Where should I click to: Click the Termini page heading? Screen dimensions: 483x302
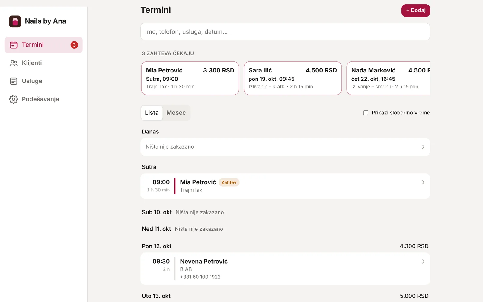156,10
